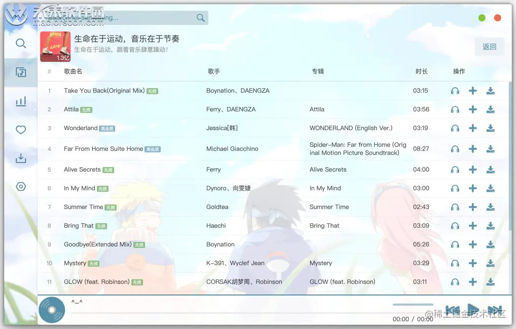516x329 pixels.
Task: Play Goodbye(Extended Mix) with headphones icon
Action: 455,244
